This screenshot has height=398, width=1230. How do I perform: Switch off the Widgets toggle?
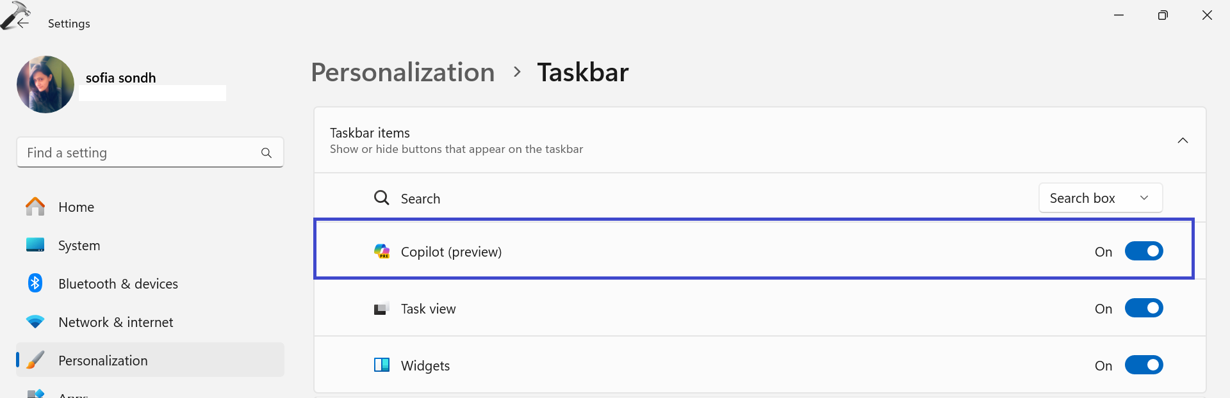pyautogui.click(x=1144, y=365)
